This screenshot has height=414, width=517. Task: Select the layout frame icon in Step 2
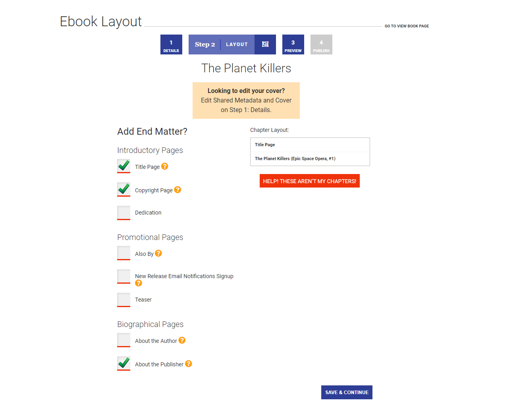point(265,44)
